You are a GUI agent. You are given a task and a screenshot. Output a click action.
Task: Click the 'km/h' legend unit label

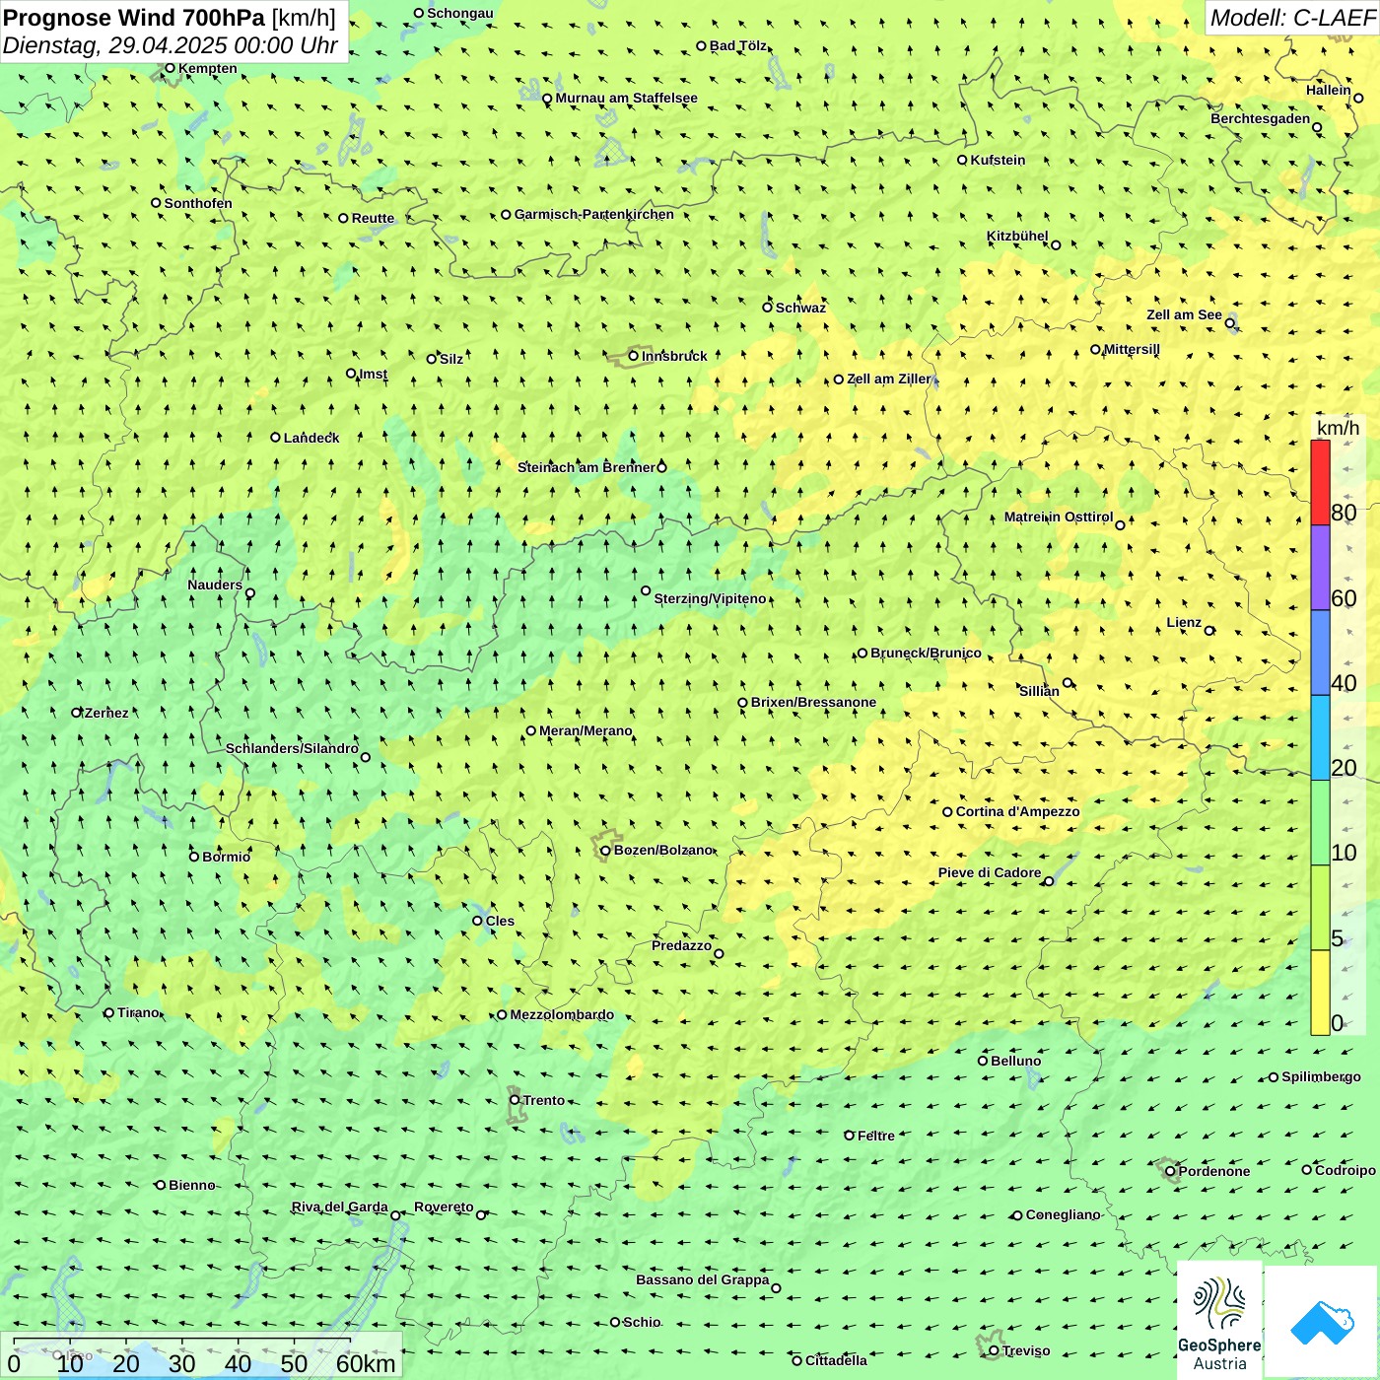coord(1338,428)
